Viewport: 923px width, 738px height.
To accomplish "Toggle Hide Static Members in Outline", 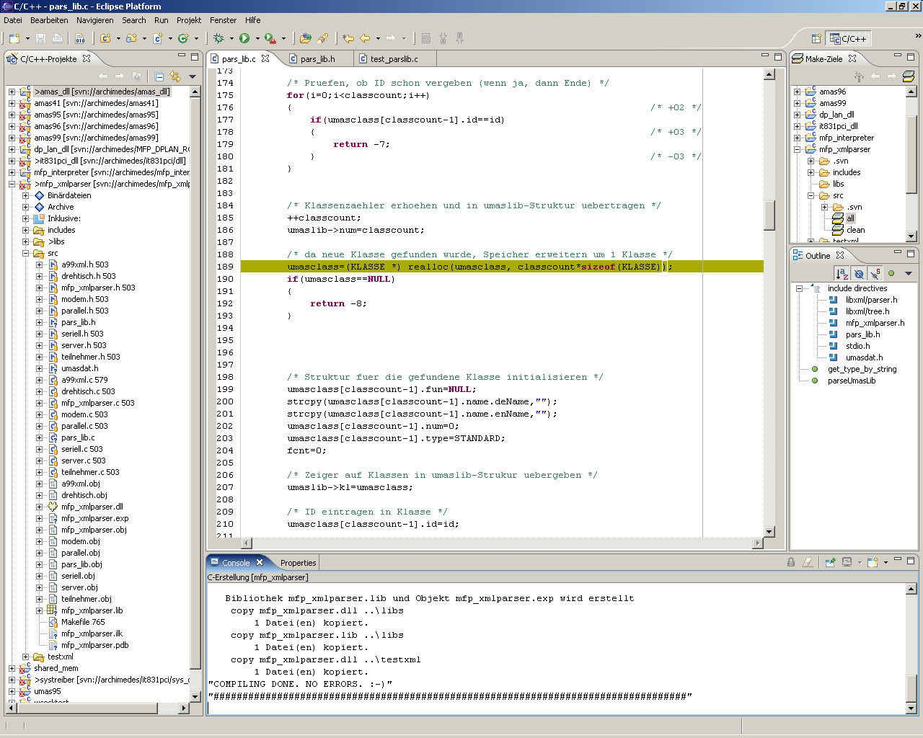I will pos(875,274).
